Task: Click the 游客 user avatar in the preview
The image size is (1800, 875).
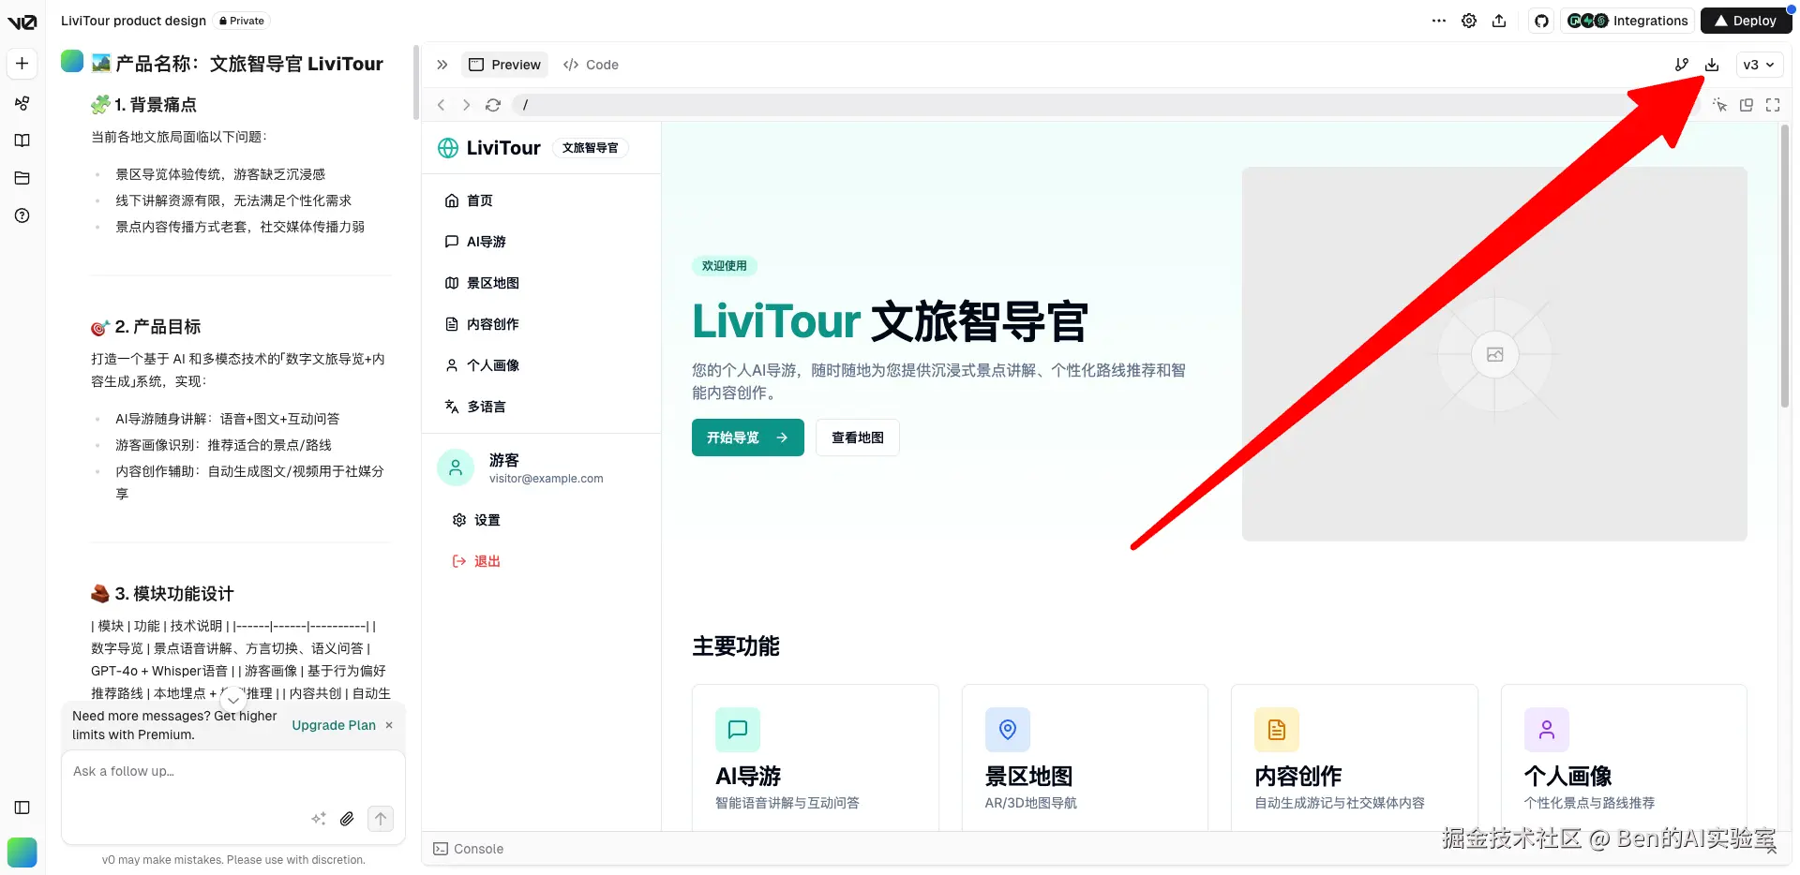Action: pyautogui.click(x=456, y=467)
